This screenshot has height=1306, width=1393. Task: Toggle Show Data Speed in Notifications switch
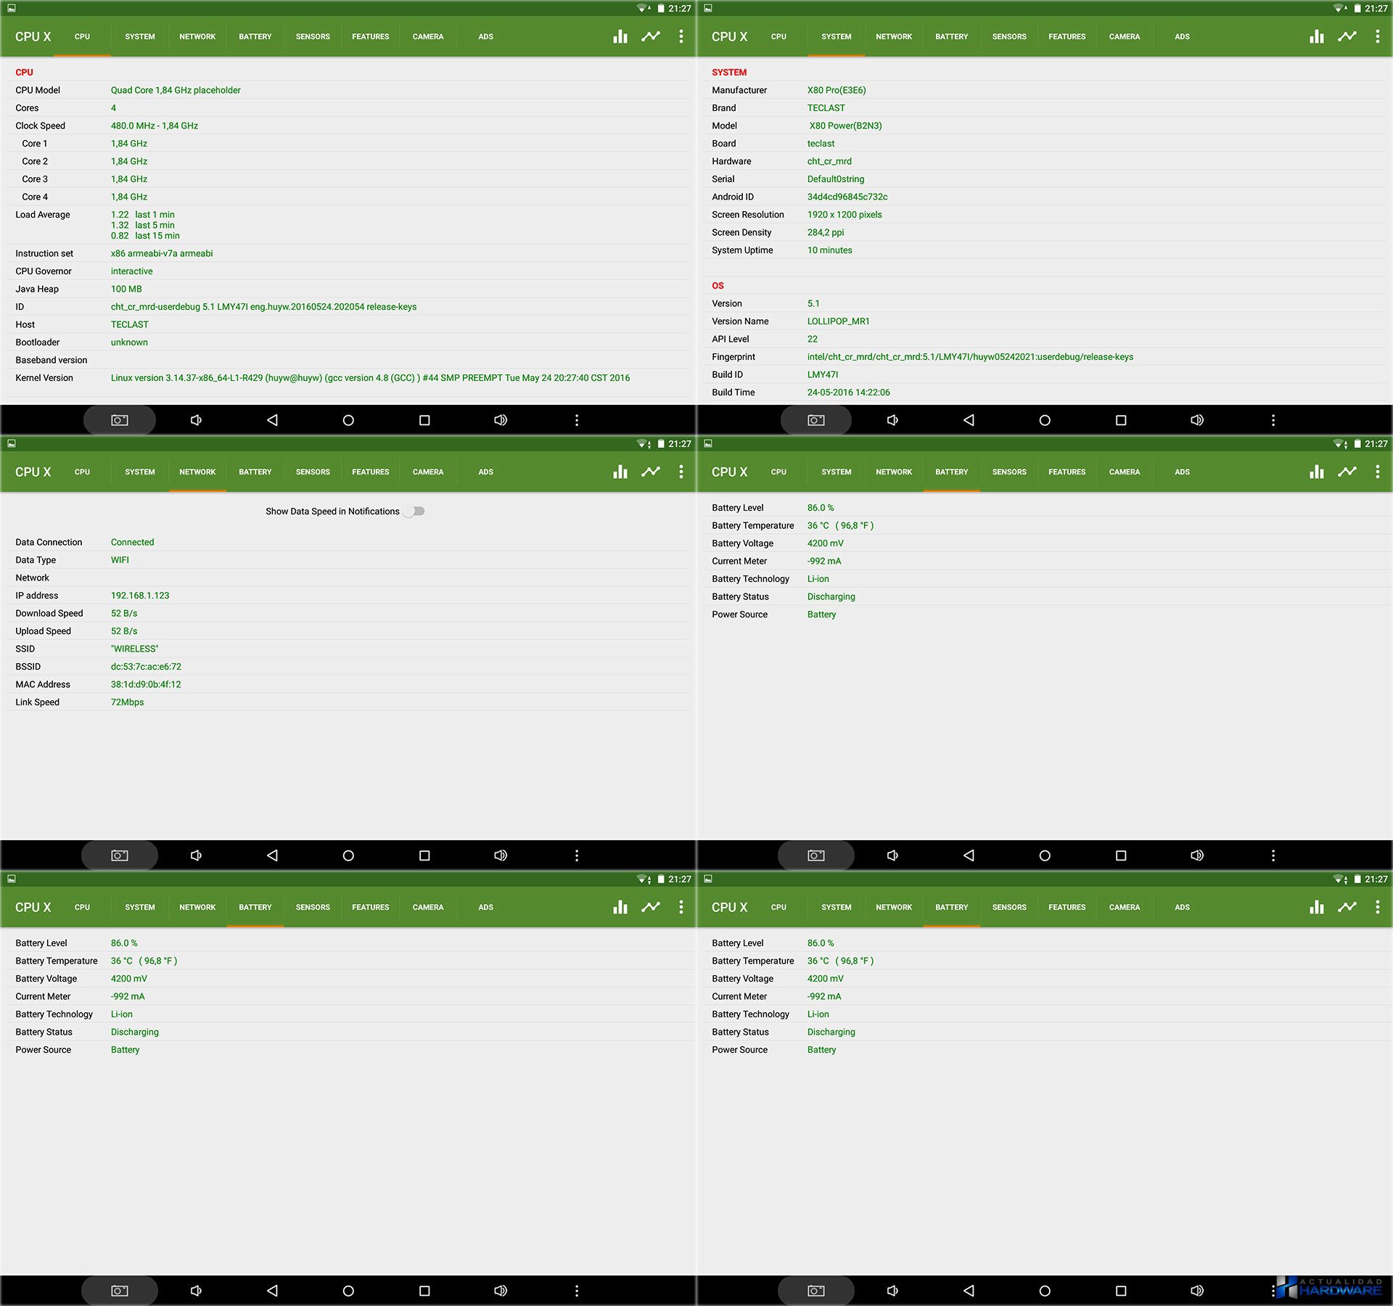tap(415, 512)
